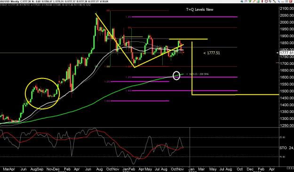
Task: Click the 2100.00 price axis label
Action: (x=286, y=8)
